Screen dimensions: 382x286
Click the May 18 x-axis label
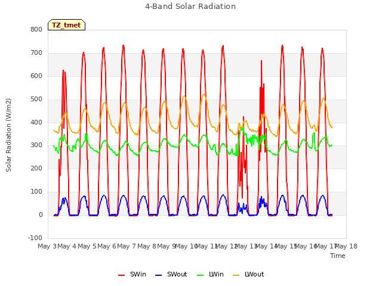(346, 246)
